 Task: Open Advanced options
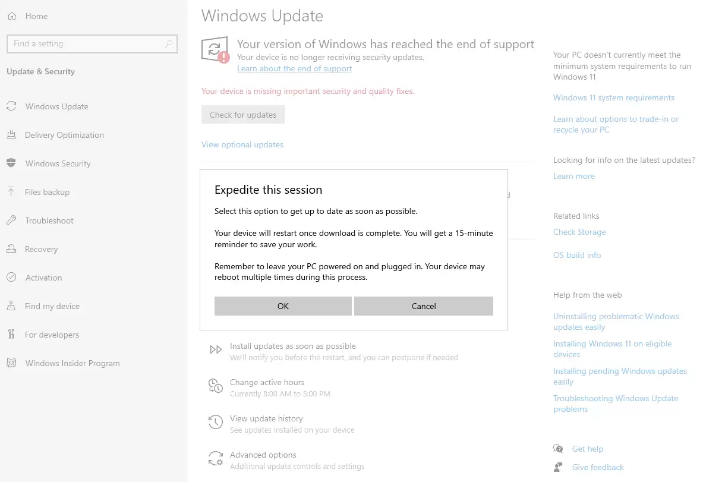(263, 455)
